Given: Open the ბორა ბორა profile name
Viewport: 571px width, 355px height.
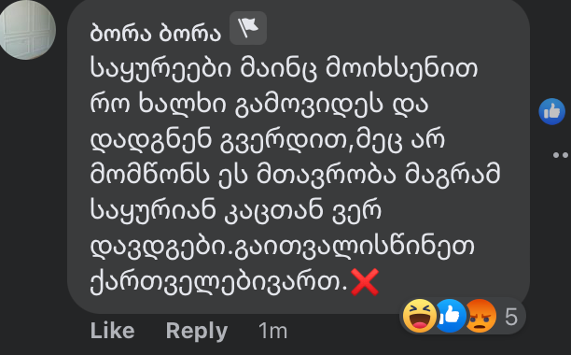Looking at the screenshot, I should [x=156, y=34].
